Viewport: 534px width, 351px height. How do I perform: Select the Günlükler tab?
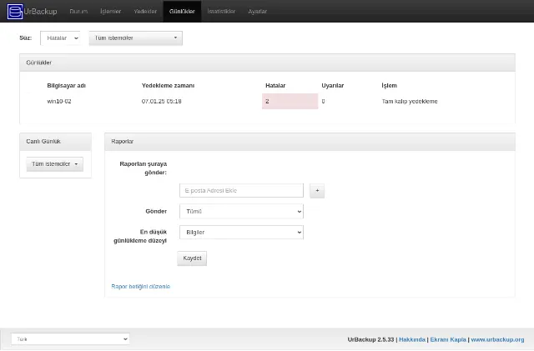(182, 11)
